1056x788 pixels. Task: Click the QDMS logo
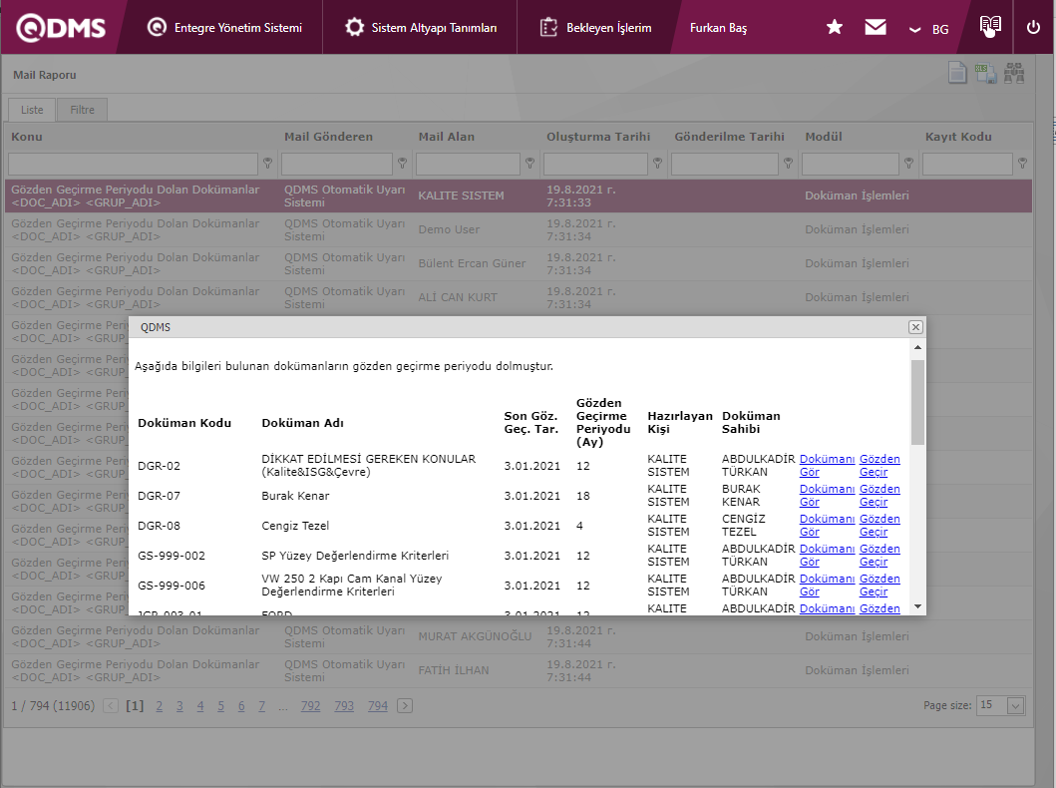click(61, 28)
